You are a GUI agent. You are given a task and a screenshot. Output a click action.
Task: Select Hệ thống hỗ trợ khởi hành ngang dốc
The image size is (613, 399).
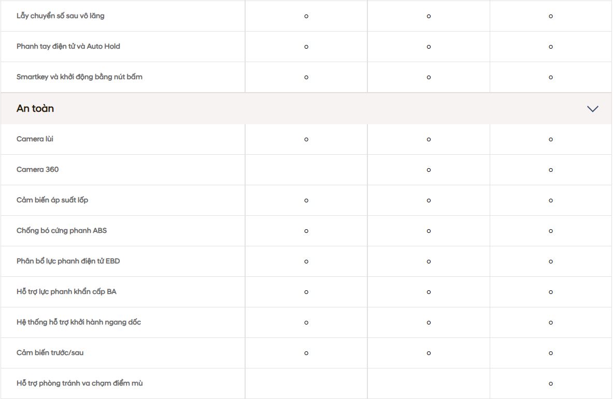coord(79,322)
